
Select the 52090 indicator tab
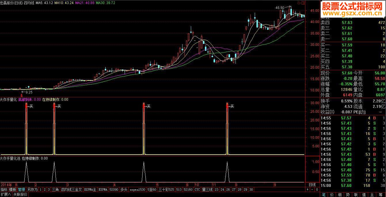click(x=114, y=190)
